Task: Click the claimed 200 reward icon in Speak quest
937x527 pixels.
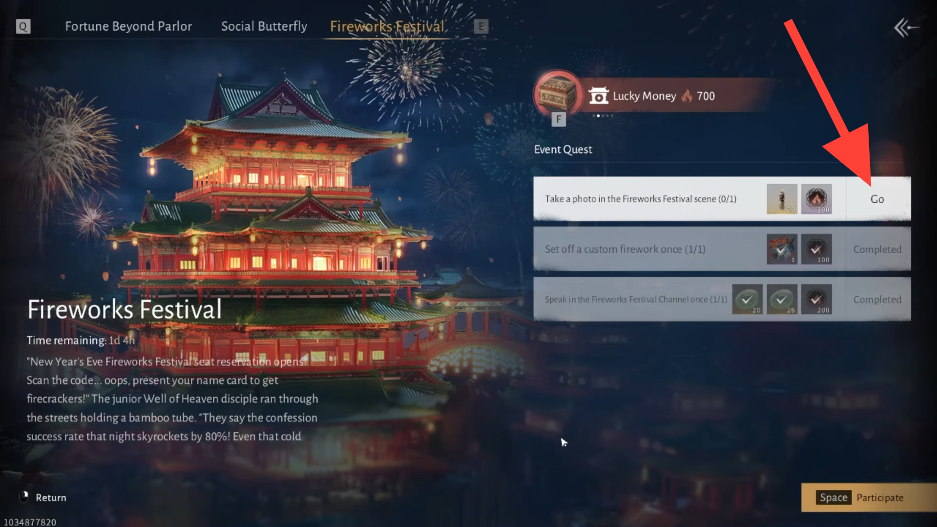Action: point(816,299)
